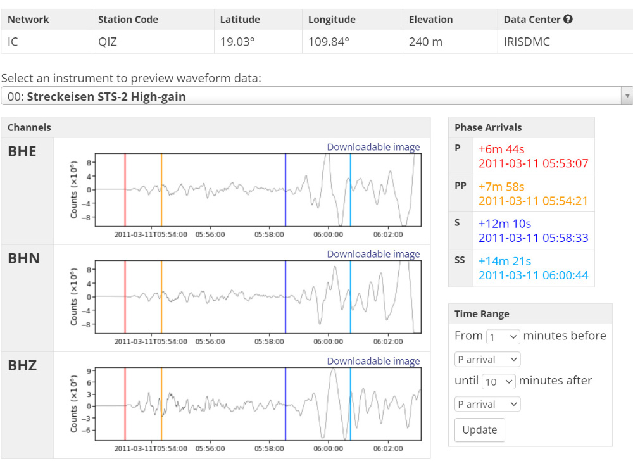Image resolution: width=633 pixels, height=473 pixels.
Task: Open the instrument selection dropdown
Action: (316, 96)
